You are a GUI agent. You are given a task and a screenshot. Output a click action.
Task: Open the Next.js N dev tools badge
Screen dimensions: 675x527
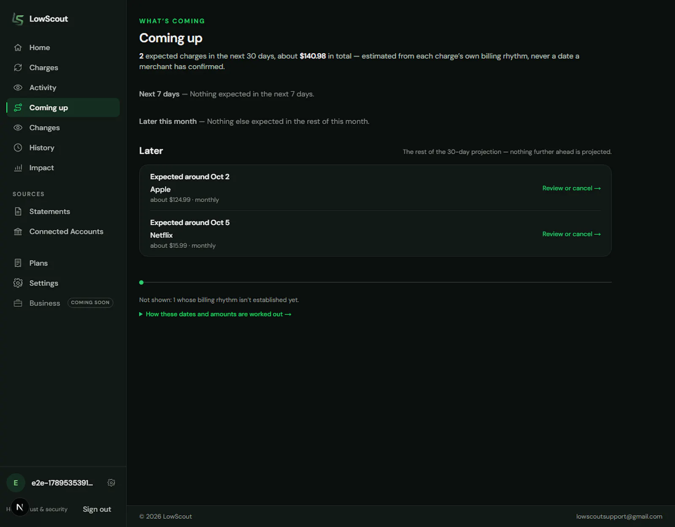tap(19, 507)
